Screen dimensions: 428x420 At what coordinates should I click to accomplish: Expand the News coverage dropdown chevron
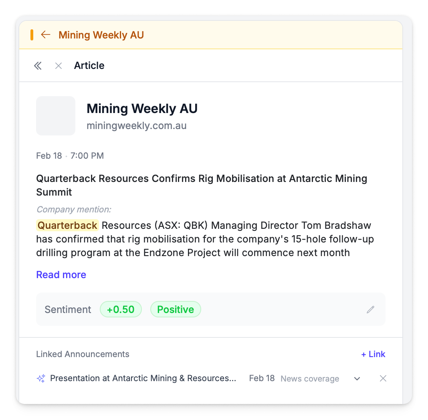pyautogui.click(x=357, y=379)
